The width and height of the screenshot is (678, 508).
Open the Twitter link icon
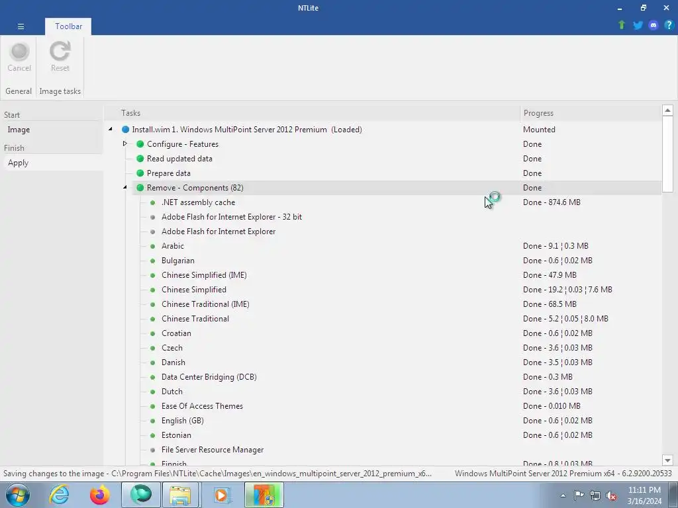pyautogui.click(x=638, y=25)
